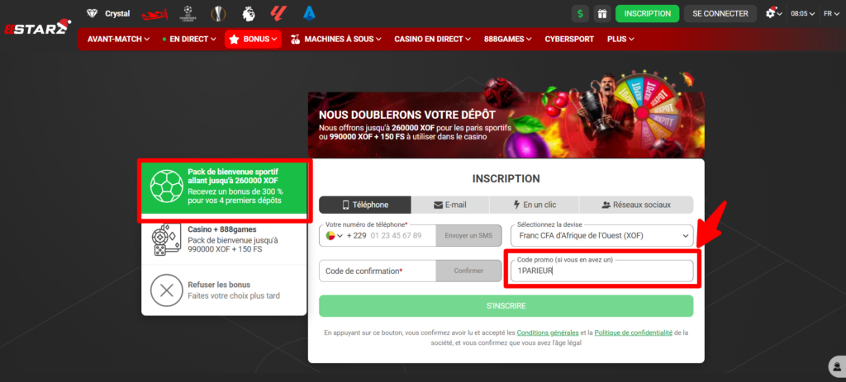Screen dimensions: 846x382
Task: Open the Premier League lion icon
Action: (x=249, y=13)
